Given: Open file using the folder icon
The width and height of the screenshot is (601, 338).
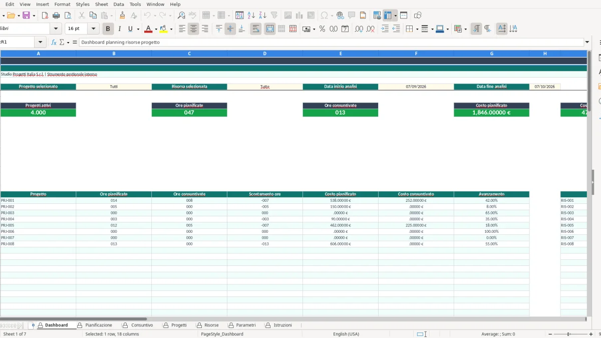Looking at the screenshot, I should (11, 16).
